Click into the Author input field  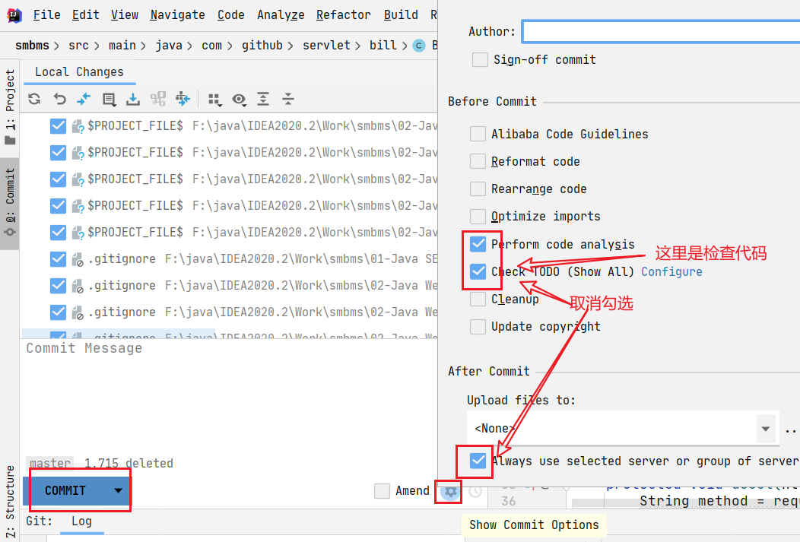tap(662, 32)
